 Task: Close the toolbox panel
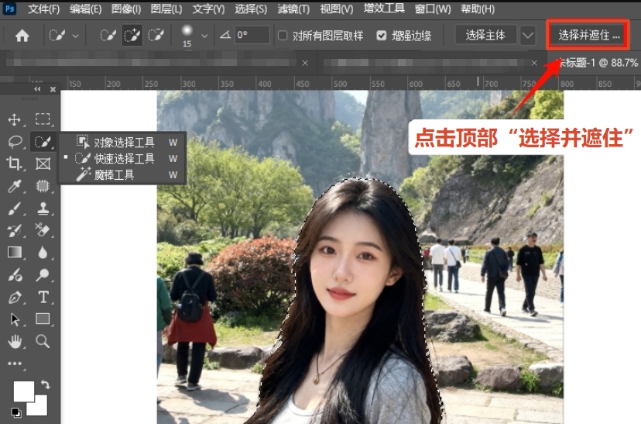[53, 89]
